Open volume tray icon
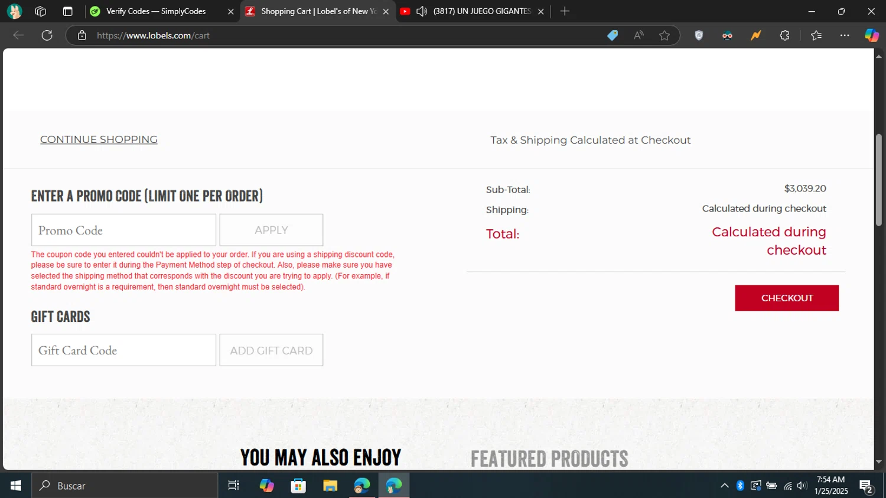 [x=802, y=486]
